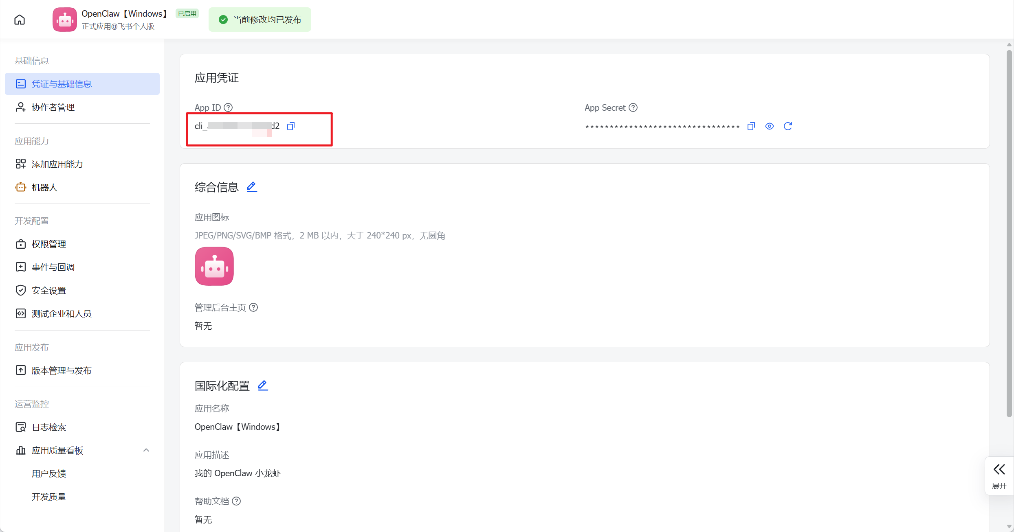
Task: Copy the App Secret
Action: 751,126
